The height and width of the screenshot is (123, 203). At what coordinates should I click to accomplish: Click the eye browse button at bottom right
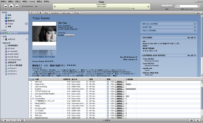coord(191,120)
